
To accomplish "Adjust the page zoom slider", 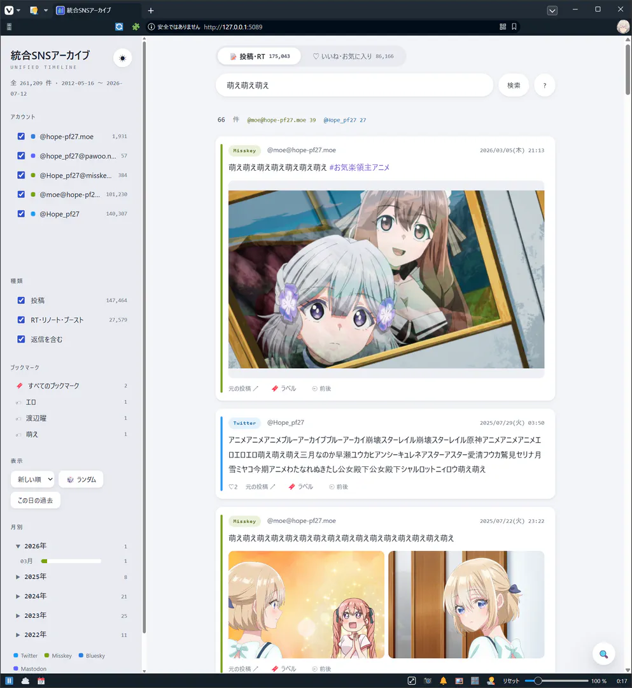I will tap(556, 680).
